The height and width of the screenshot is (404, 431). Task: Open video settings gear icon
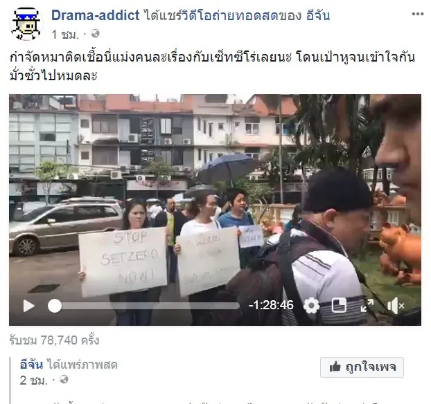click(x=311, y=306)
